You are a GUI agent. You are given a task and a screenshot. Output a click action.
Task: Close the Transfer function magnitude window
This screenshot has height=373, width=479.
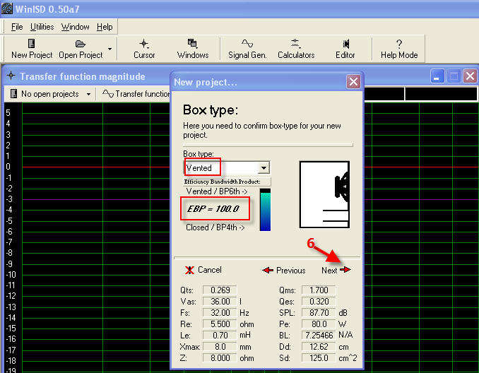click(470, 76)
